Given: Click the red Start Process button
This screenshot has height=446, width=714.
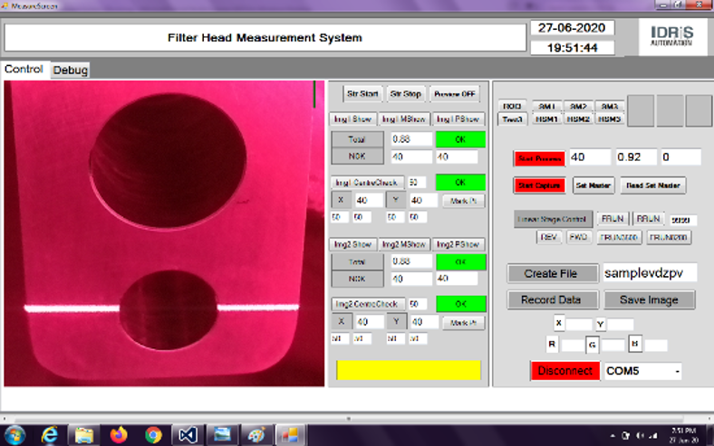Looking at the screenshot, I should point(539,158).
